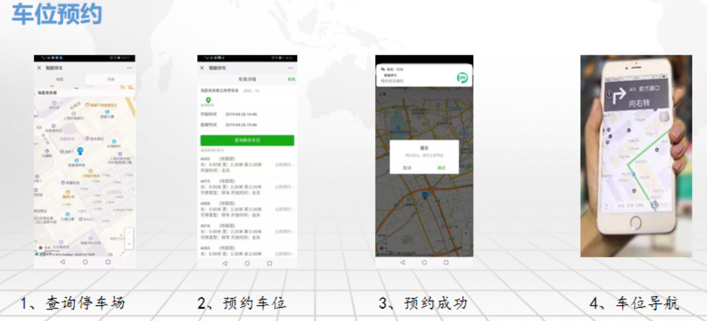Click 取消 in the 提示 dialog

407,168
